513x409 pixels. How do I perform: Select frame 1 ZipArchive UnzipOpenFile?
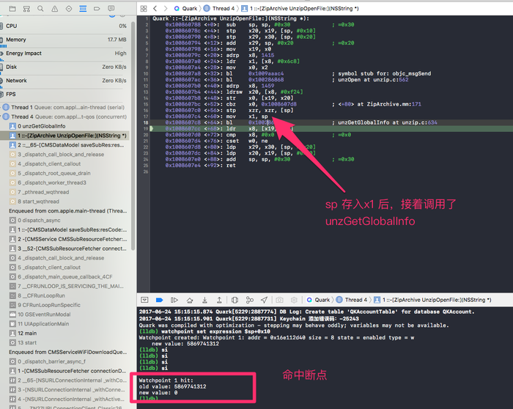65,136
